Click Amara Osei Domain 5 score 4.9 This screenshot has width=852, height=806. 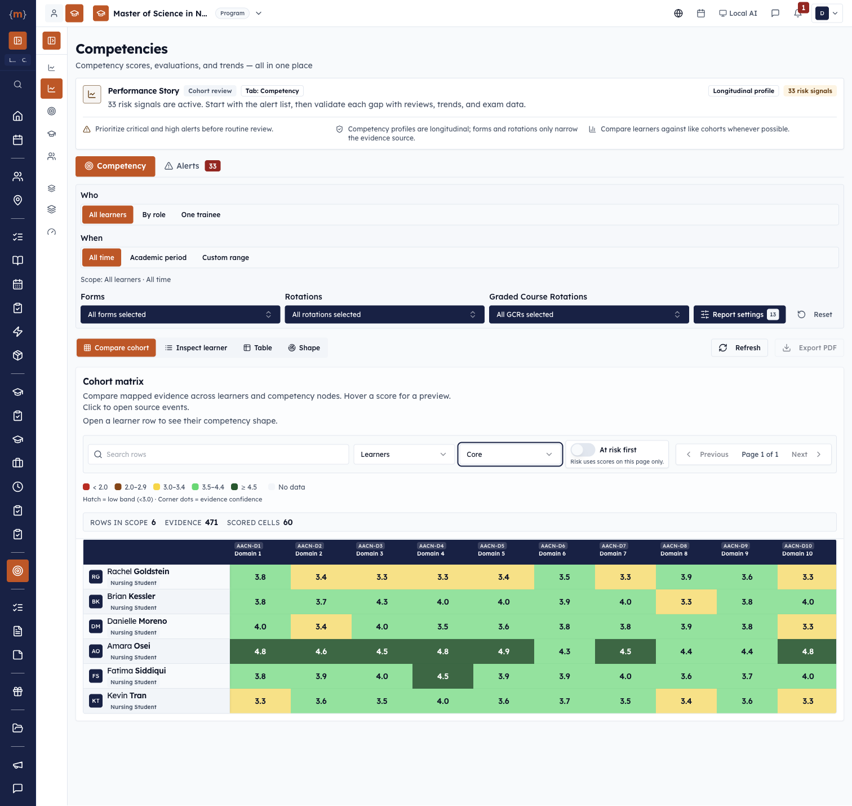pos(504,651)
